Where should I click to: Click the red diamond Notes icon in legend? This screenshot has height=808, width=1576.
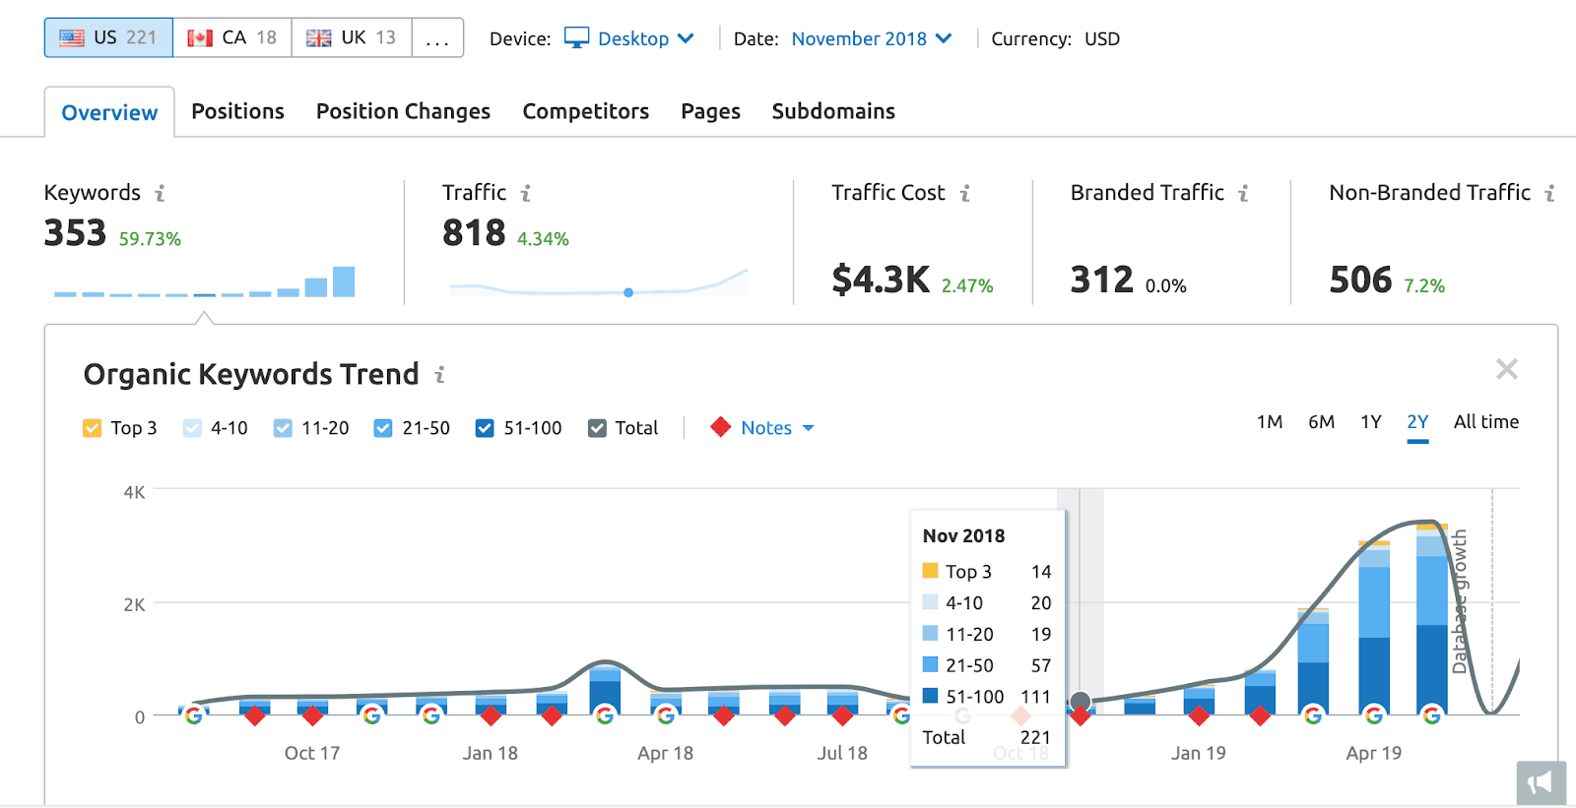(721, 427)
